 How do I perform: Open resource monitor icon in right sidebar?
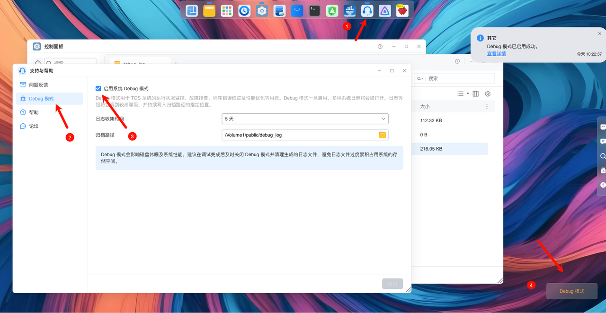click(x=603, y=127)
